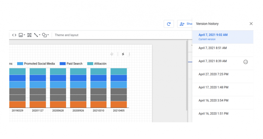Expand the +1 grouped versions icon
This screenshot has height=139, width=263.
click(245, 62)
